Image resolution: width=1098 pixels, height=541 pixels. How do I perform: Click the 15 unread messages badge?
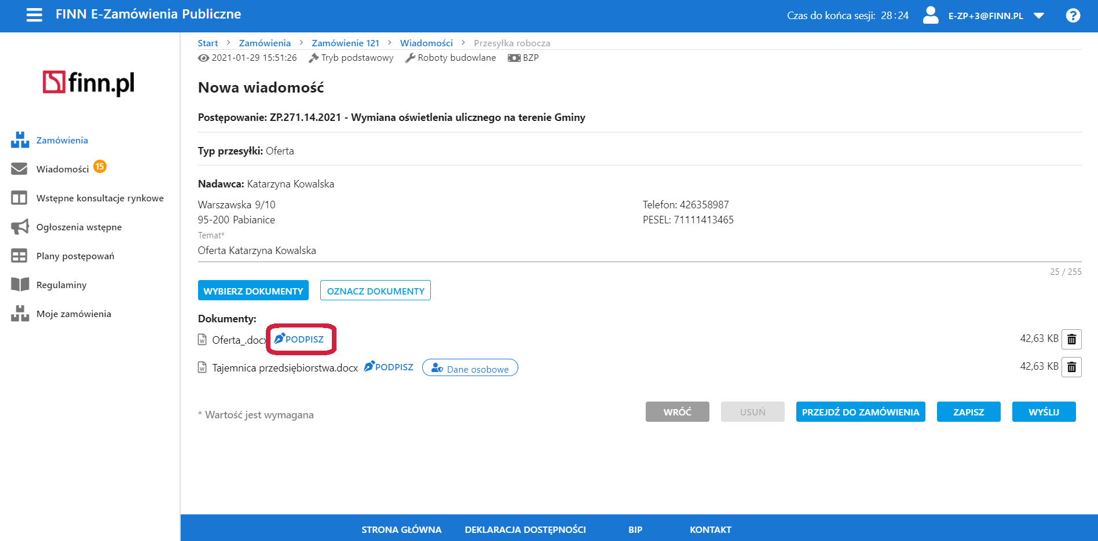click(100, 167)
